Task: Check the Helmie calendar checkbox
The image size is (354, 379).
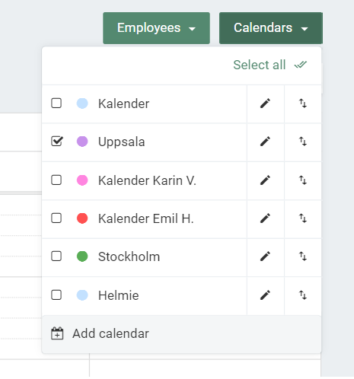Action: [56, 295]
